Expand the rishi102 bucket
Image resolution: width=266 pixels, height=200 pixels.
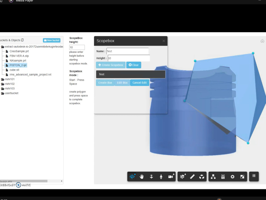coord(3,84)
